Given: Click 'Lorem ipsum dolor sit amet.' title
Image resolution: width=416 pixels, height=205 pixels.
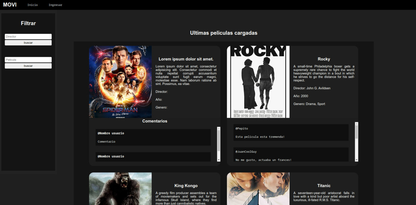Looking at the screenshot, I should [186, 59].
